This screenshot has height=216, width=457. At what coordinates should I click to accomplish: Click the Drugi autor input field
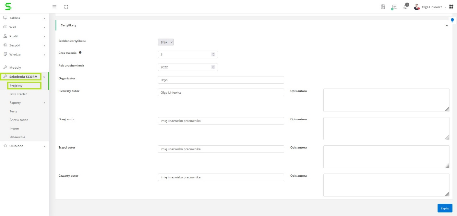(221, 121)
